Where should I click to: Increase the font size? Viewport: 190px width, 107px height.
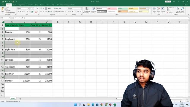[x=35, y=9]
